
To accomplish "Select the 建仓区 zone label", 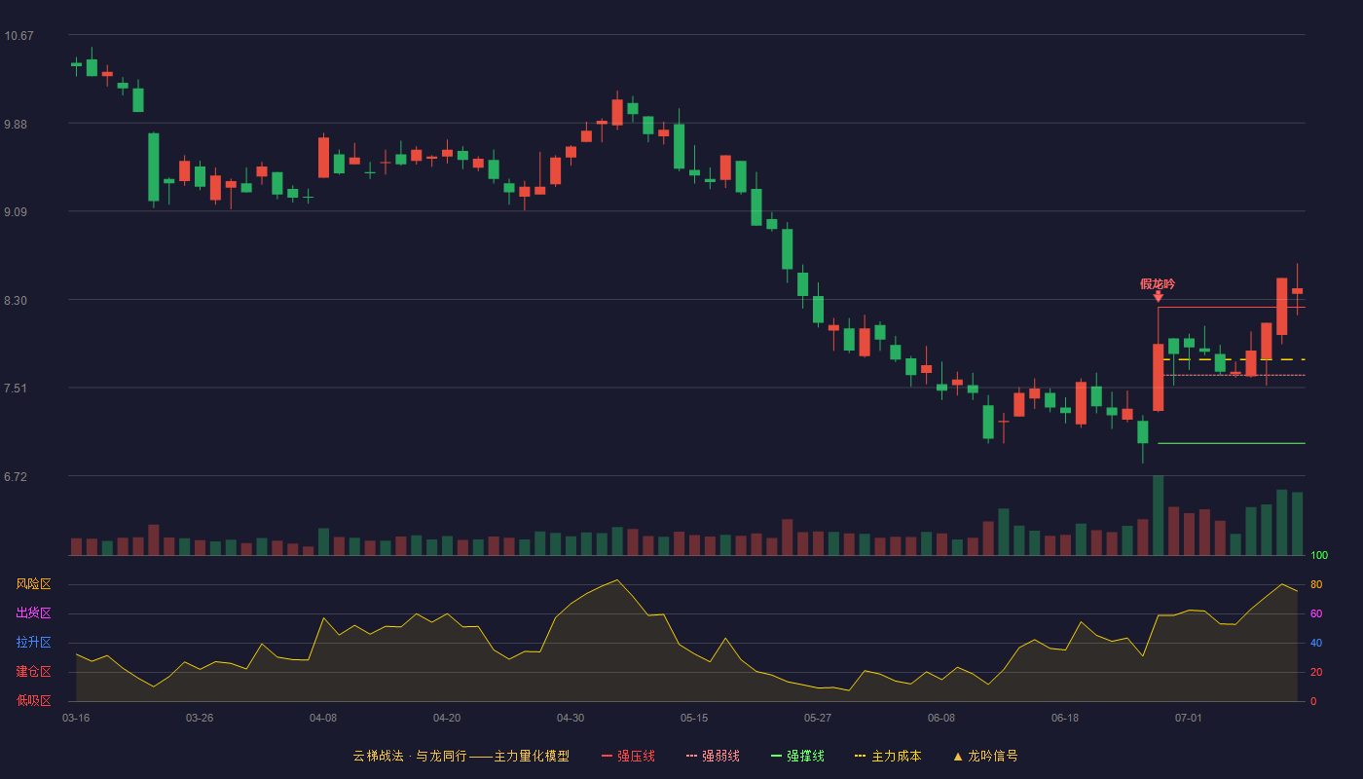I will click(x=34, y=672).
